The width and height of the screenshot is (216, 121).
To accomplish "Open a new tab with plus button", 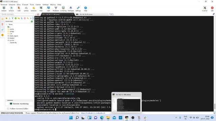I will pyautogui.click(x=111, y=14).
